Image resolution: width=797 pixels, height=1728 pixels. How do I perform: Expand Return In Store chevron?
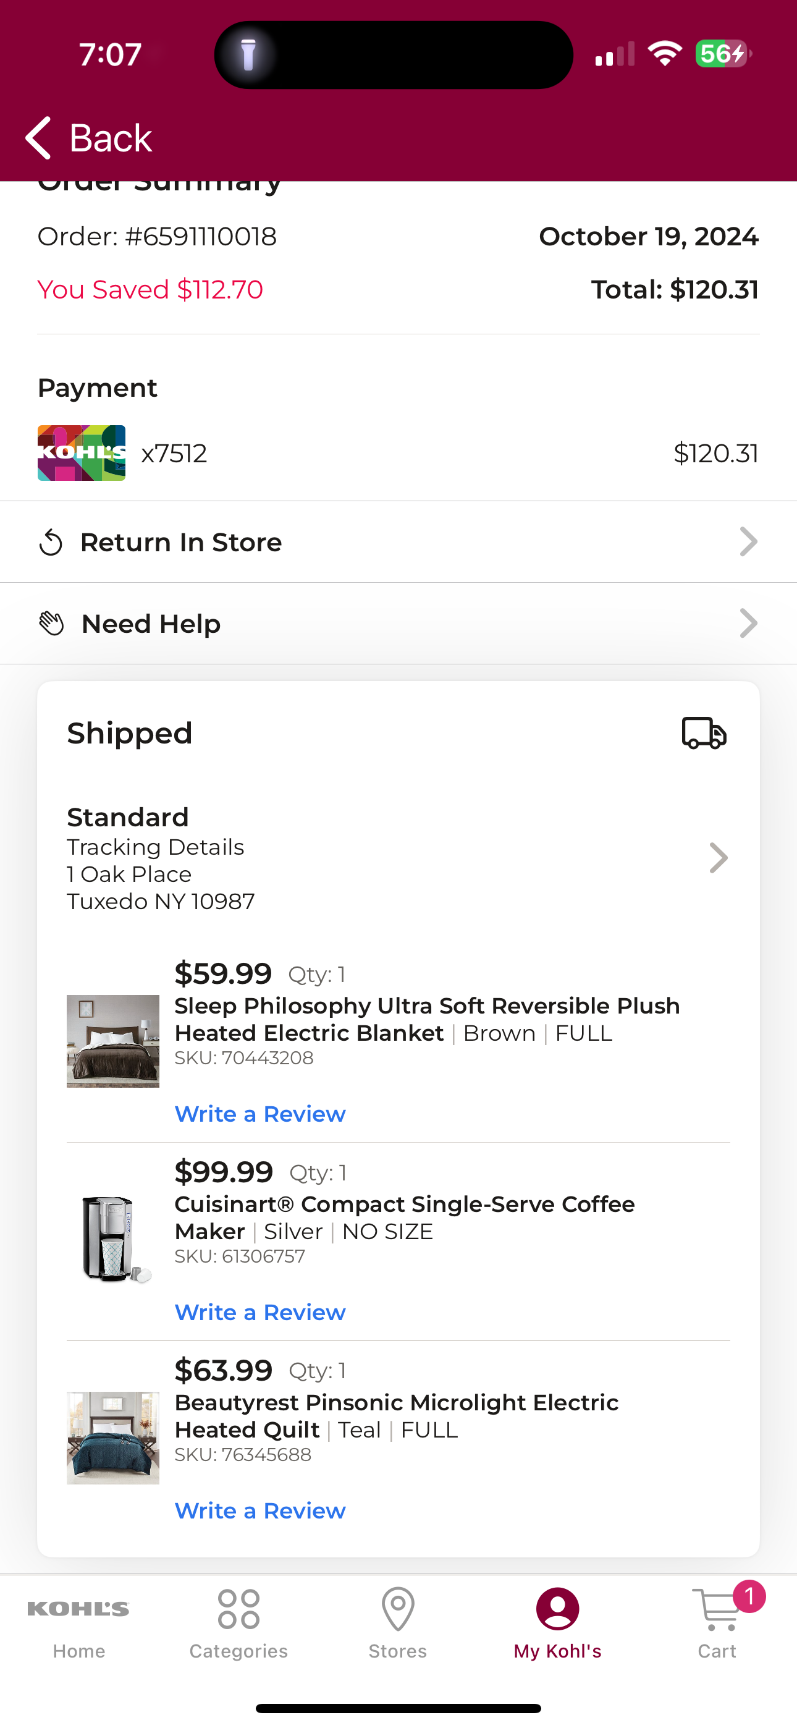[748, 542]
